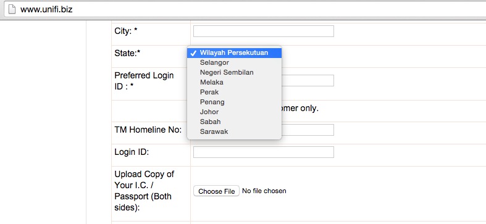Open the Choose File button

(x=216, y=191)
